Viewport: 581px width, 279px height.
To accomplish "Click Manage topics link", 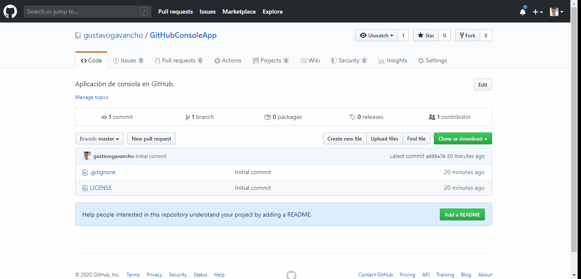I will coord(92,97).
